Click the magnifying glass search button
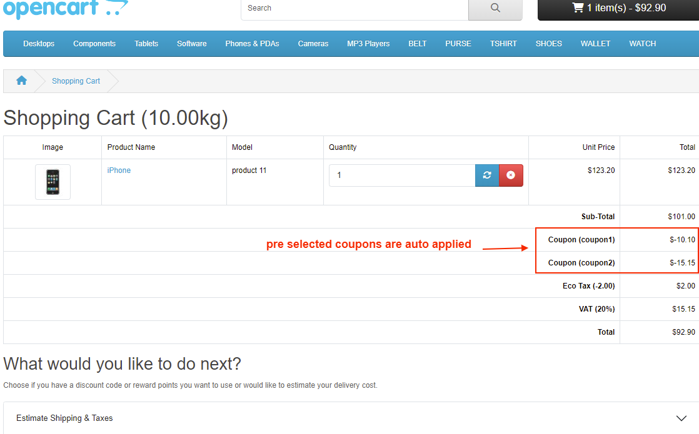 pyautogui.click(x=495, y=8)
